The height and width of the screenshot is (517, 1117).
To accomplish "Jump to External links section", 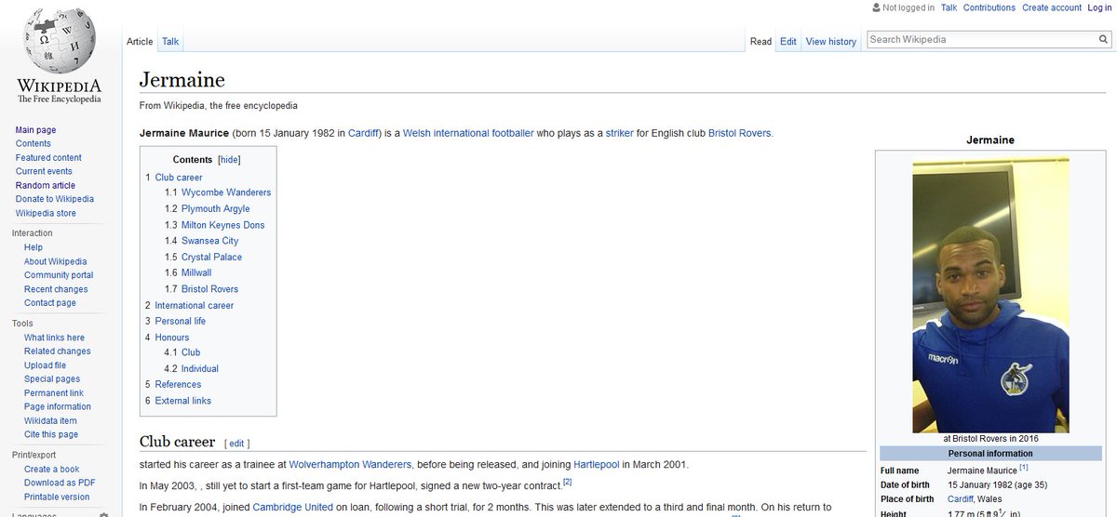I will tap(183, 401).
